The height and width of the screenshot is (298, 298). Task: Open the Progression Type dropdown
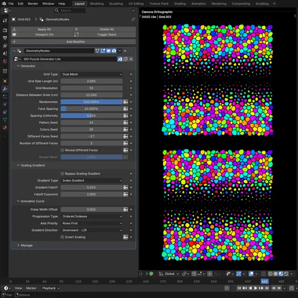click(91, 217)
